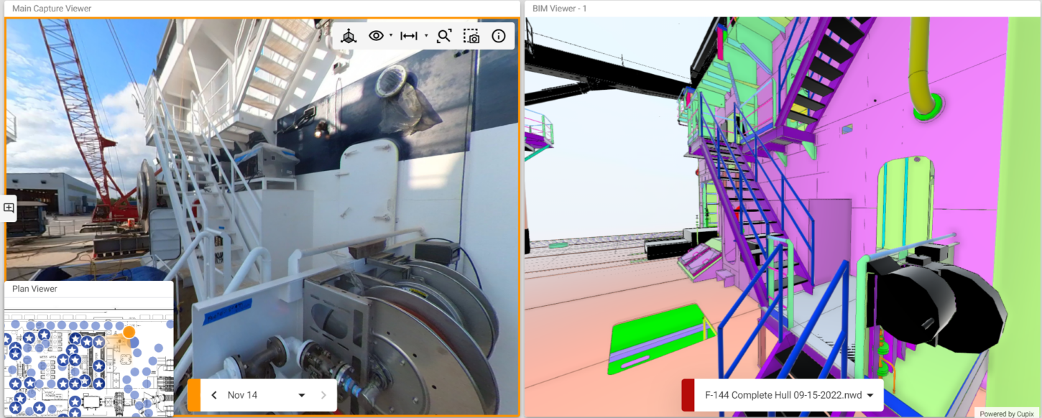Click the red swatch beside model name
Screen dimensions: 1042x418
pyautogui.click(x=688, y=395)
